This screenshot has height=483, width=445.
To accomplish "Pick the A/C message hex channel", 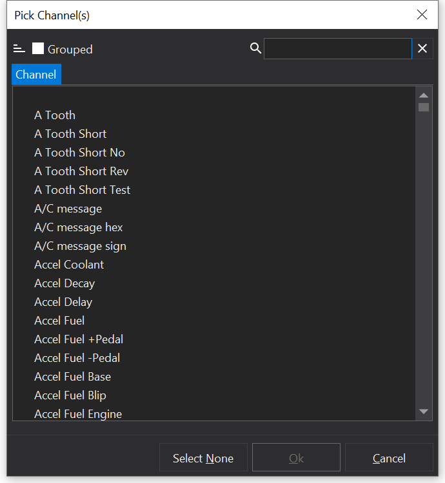I will 78,227.
